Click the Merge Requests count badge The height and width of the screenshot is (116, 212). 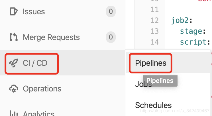pos(111,37)
